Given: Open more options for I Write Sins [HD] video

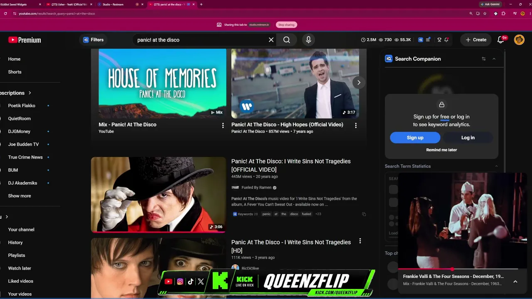Looking at the screenshot, I should coord(360,241).
